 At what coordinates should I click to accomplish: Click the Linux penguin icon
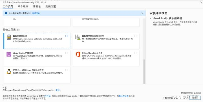9,71
